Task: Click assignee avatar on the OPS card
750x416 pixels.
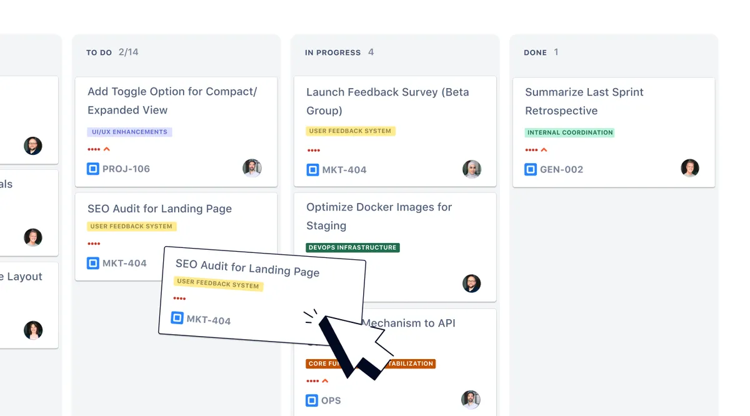Action: tap(471, 399)
